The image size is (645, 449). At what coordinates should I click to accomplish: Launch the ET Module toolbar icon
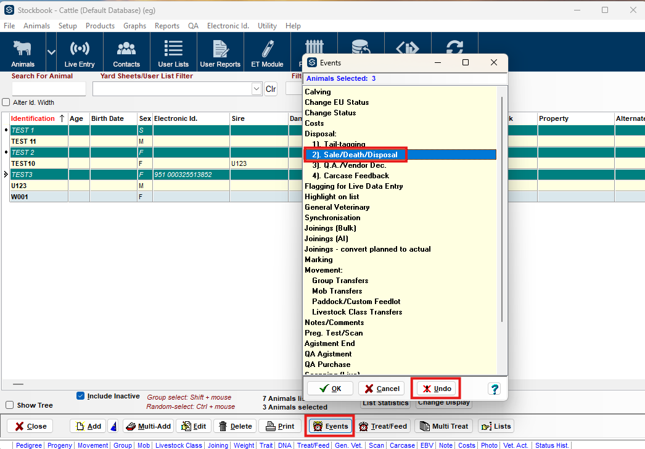click(x=268, y=53)
